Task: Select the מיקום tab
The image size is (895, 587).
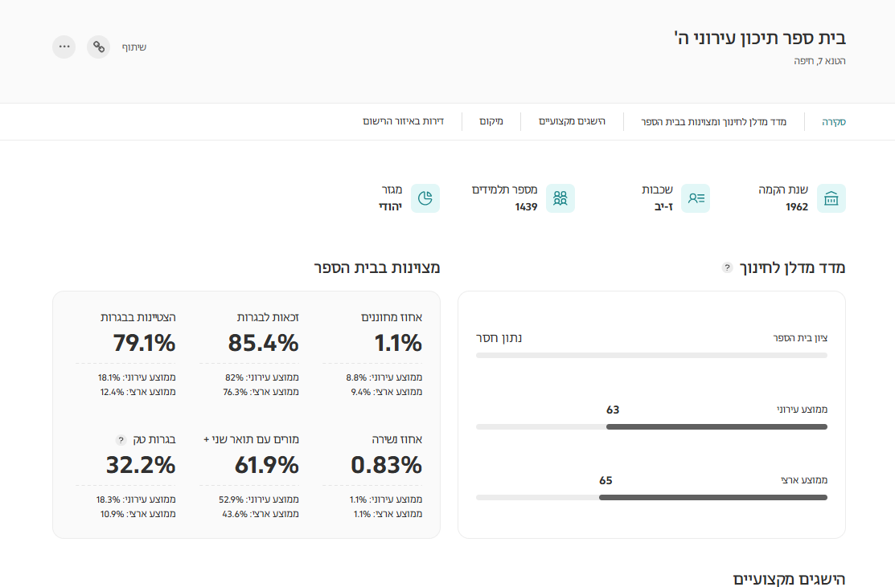Action: (x=491, y=122)
